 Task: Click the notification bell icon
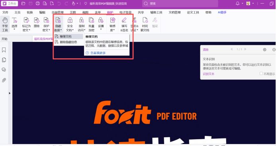[238, 3]
